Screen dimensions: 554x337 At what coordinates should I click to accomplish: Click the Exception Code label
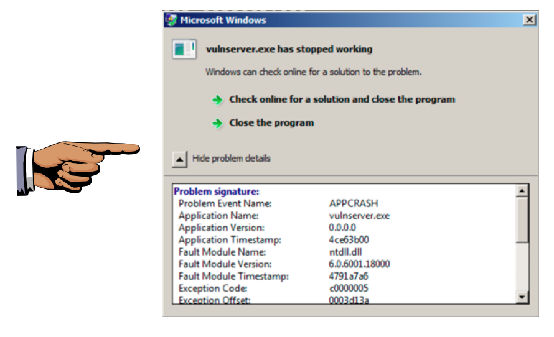[x=213, y=289]
